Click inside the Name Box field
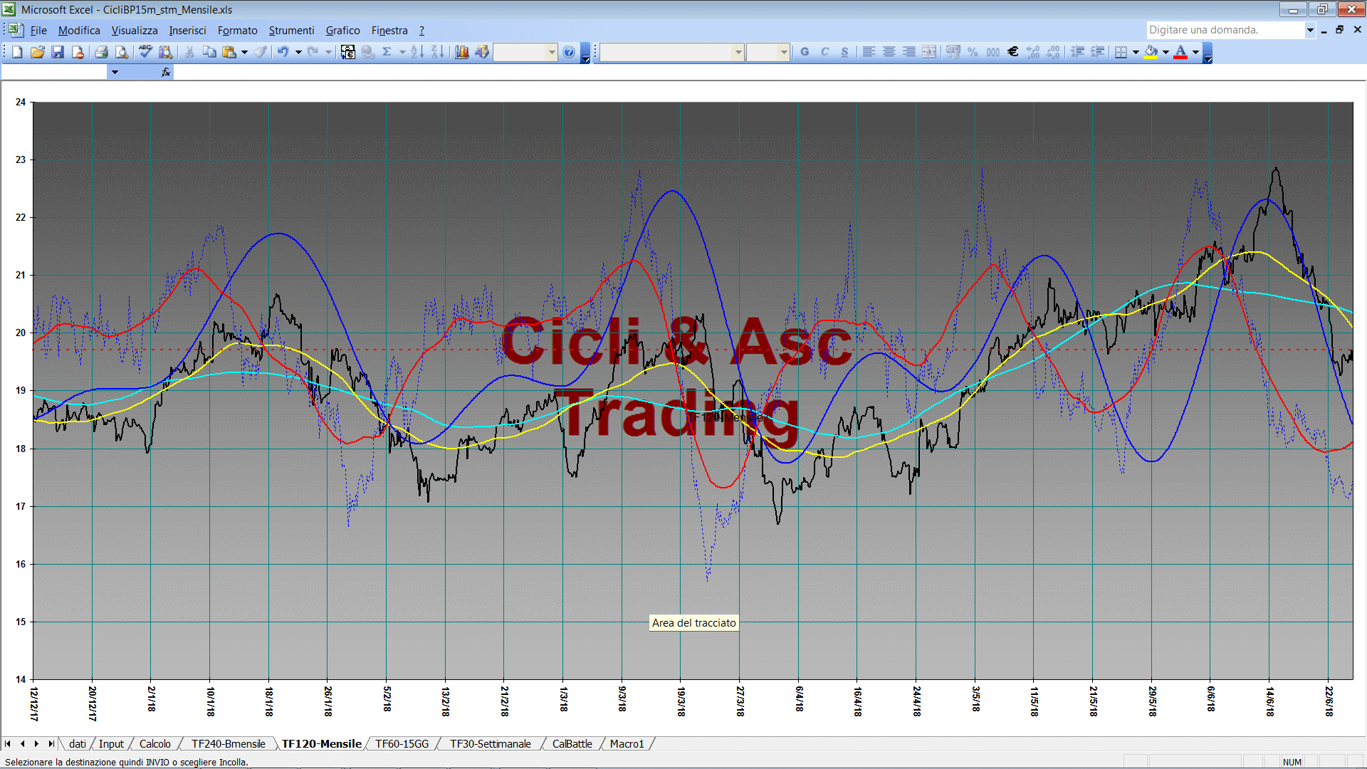The height and width of the screenshot is (769, 1367). pos(54,72)
